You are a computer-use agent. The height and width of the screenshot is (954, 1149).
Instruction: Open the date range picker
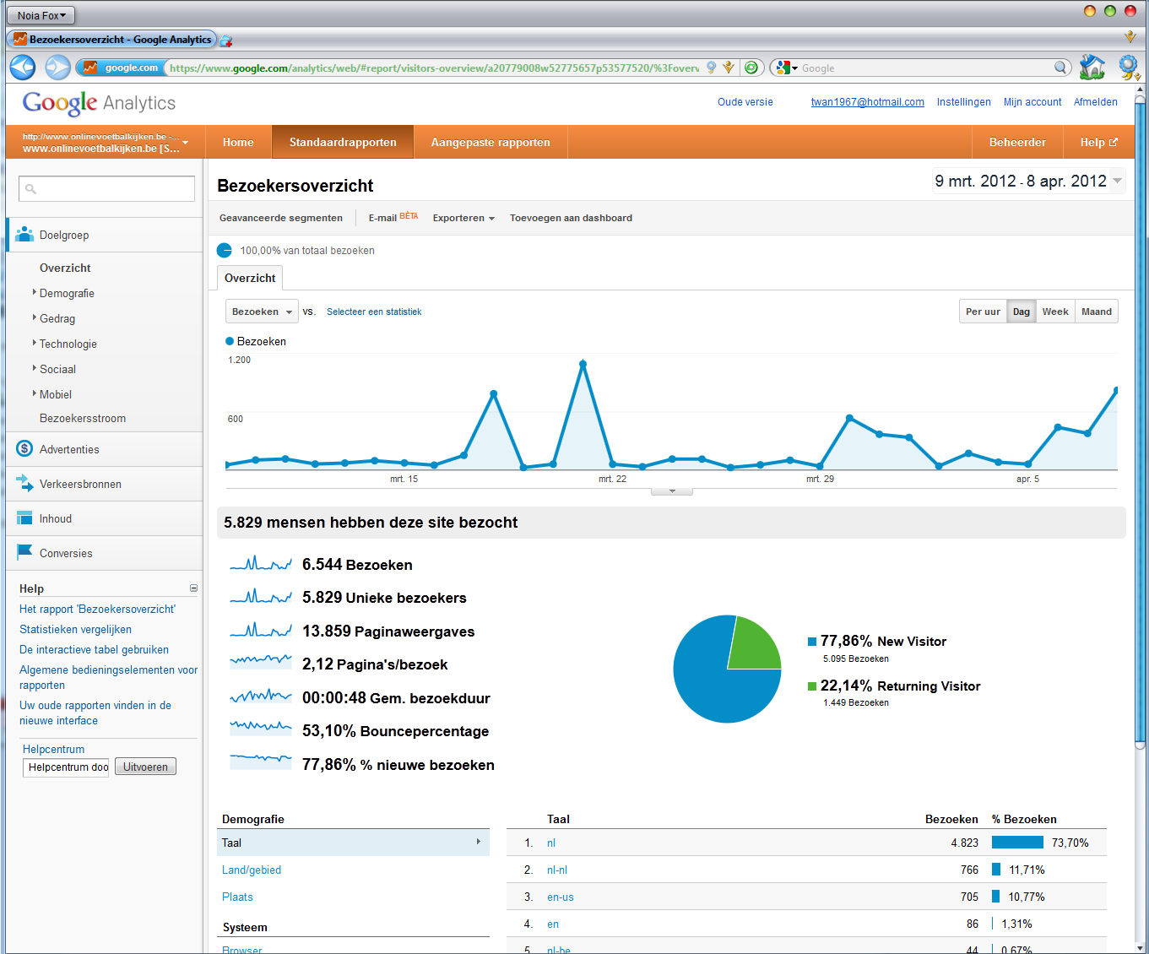click(x=1028, y=181)
